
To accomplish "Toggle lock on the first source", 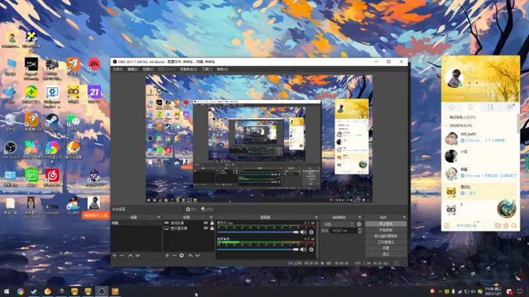I will (212, 223).
